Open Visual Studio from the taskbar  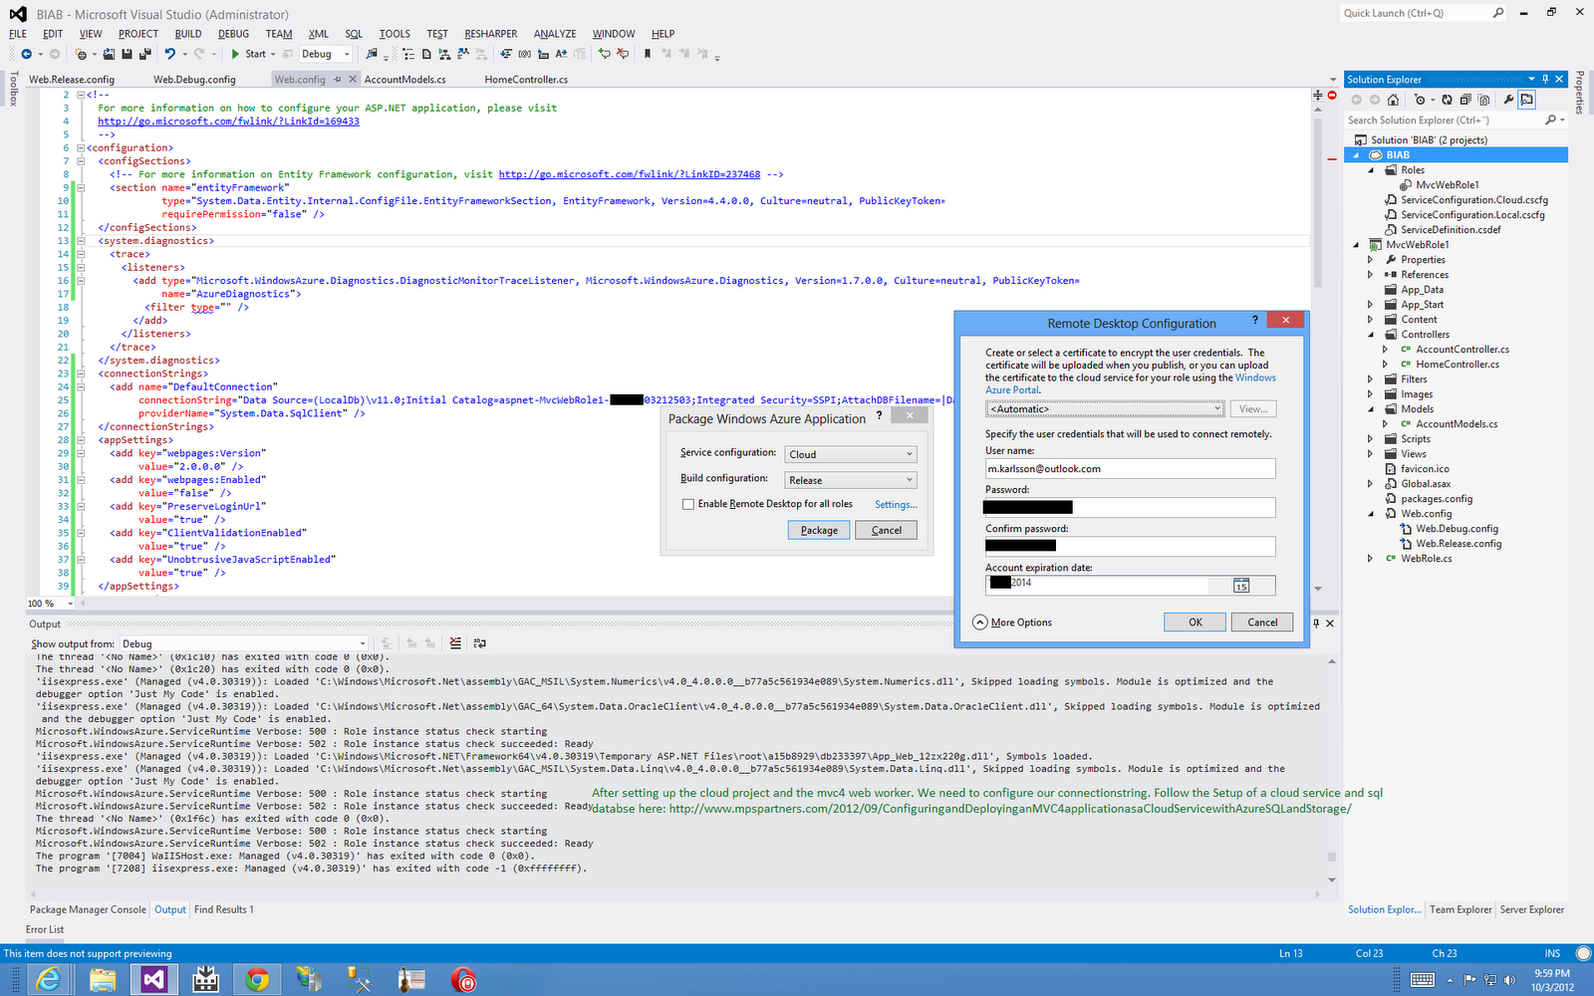(153, 980)
